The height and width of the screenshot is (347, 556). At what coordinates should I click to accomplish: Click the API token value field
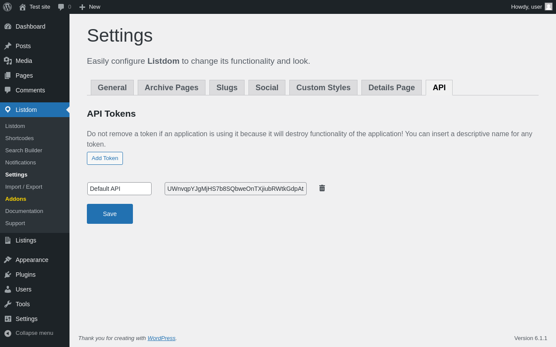(x=235, y=189)
